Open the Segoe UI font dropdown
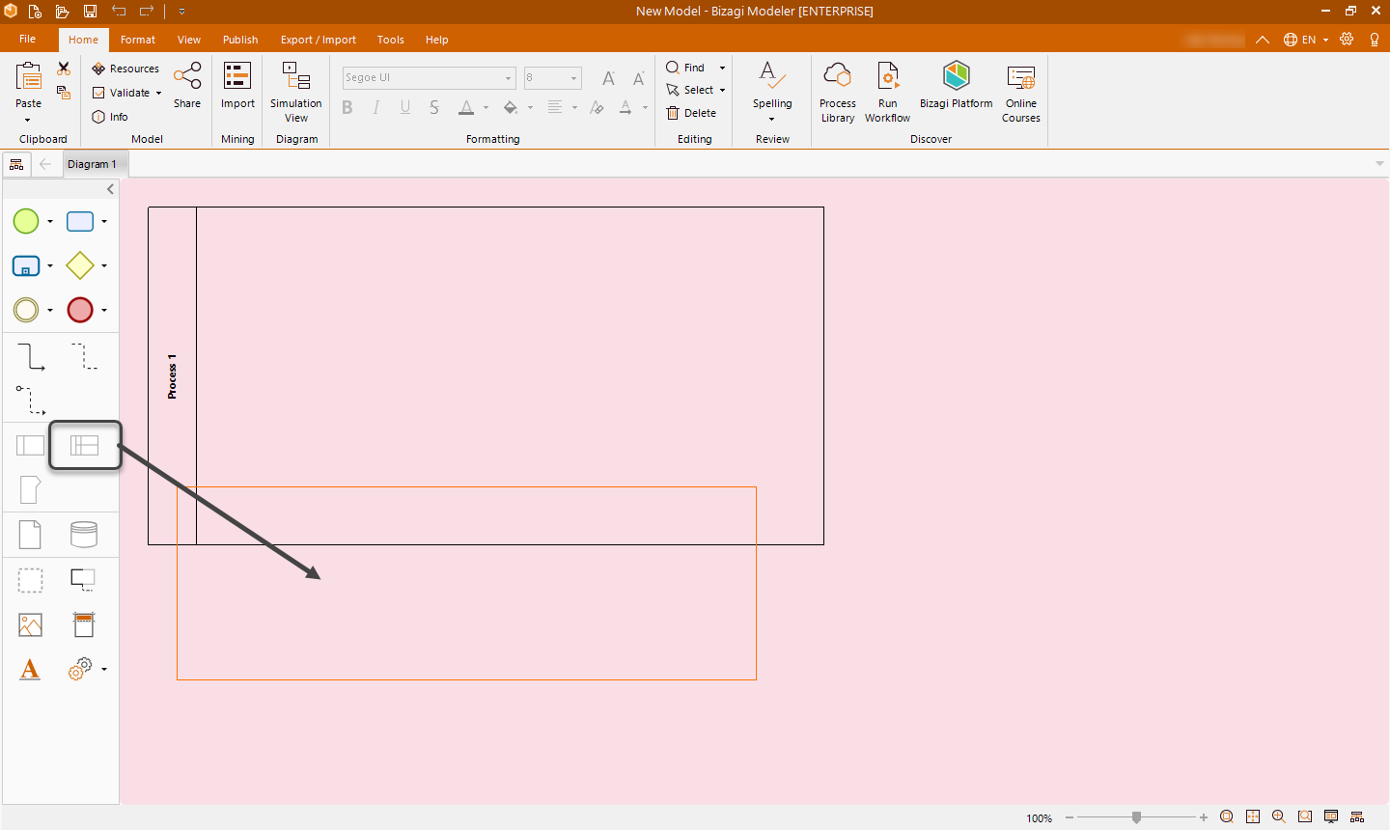 point(508,78)
